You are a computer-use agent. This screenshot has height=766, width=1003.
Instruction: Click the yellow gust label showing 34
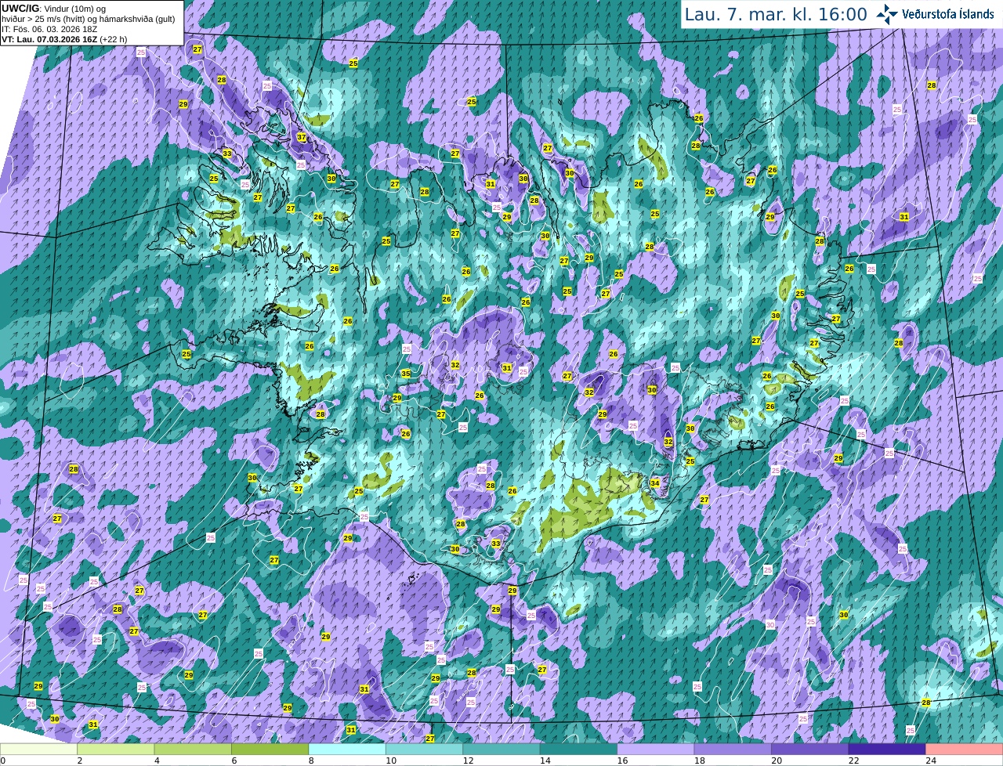(655, 483)
